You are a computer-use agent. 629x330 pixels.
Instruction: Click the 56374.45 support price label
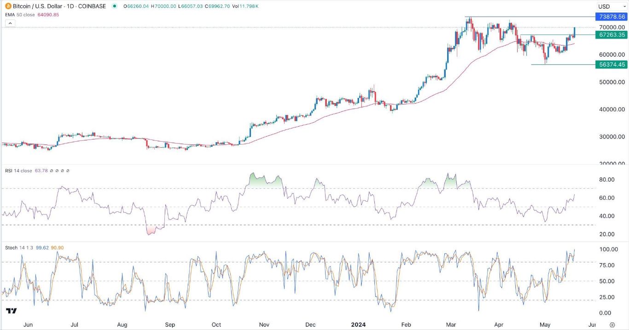(x=611, y=64)
